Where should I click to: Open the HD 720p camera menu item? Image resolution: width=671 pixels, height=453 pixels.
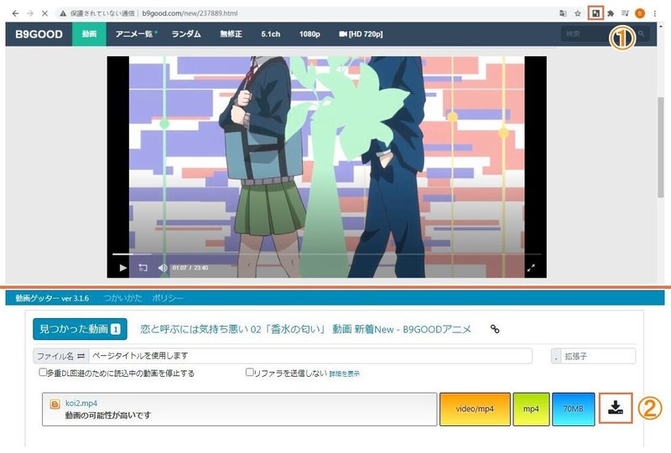[361, 33]
